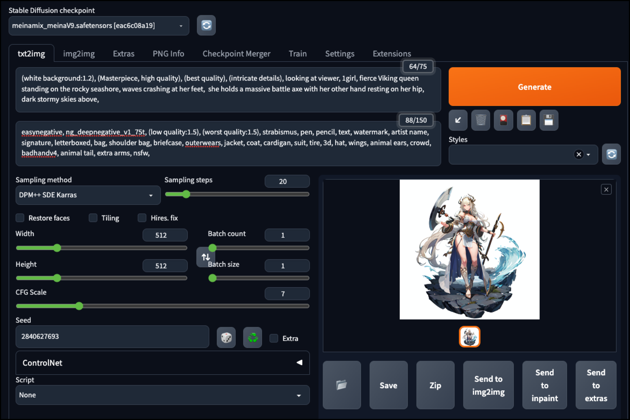This screenshot has height=420, width=630.
Task: Open the Extensions tab
Action: (x=392, y=54)
